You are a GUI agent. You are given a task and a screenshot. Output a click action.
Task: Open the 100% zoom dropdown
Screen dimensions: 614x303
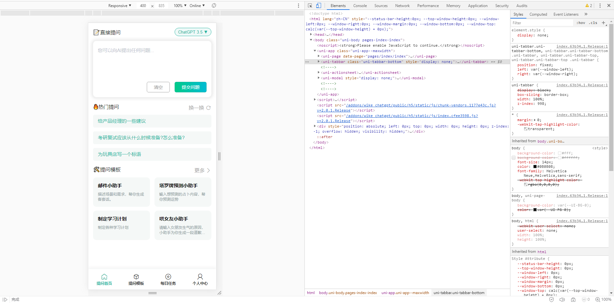click(180, 5)
